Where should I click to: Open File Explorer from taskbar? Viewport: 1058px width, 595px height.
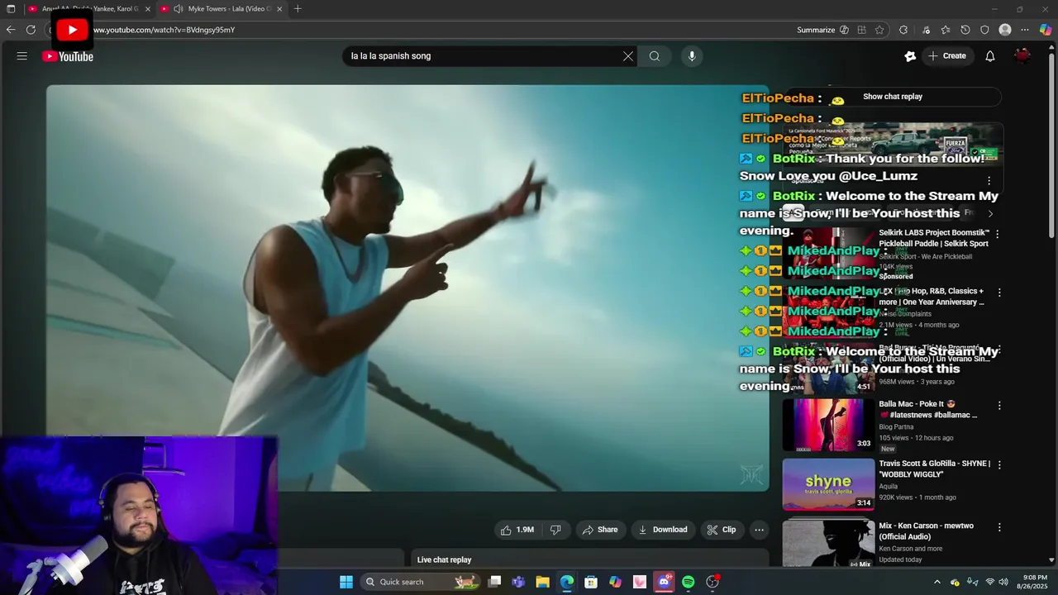click(542, 582)
